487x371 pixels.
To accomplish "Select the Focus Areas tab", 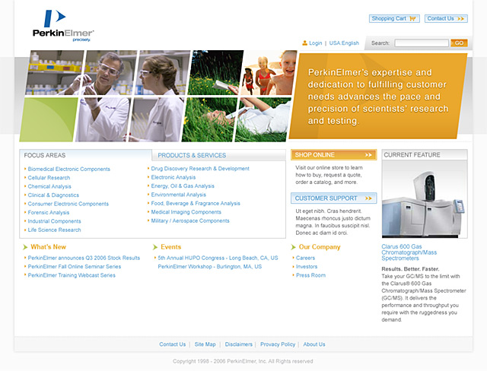I will (x=45, y=155).
